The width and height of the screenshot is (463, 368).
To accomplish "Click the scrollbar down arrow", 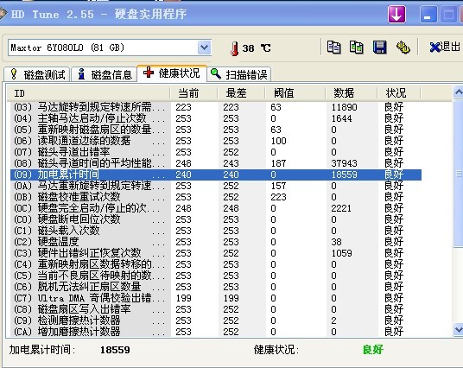I will (x=458, y=329).
